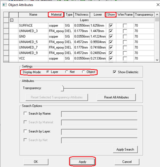
Task: Click the Transparency column header
Action: [x=144, y=15]
